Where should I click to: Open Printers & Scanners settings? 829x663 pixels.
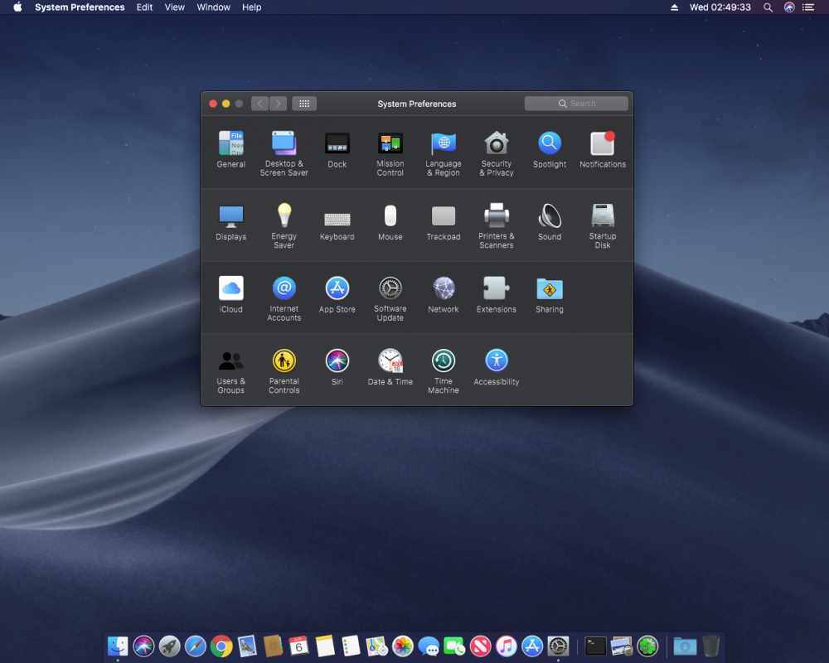coord(497,225)
